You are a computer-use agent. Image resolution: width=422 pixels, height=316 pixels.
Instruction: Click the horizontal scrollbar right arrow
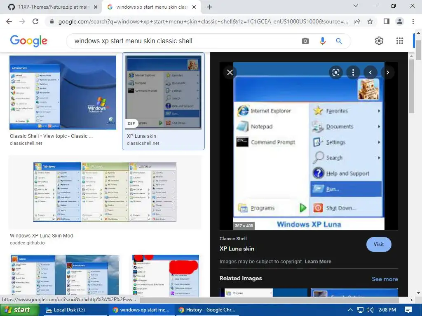[411, 300]
